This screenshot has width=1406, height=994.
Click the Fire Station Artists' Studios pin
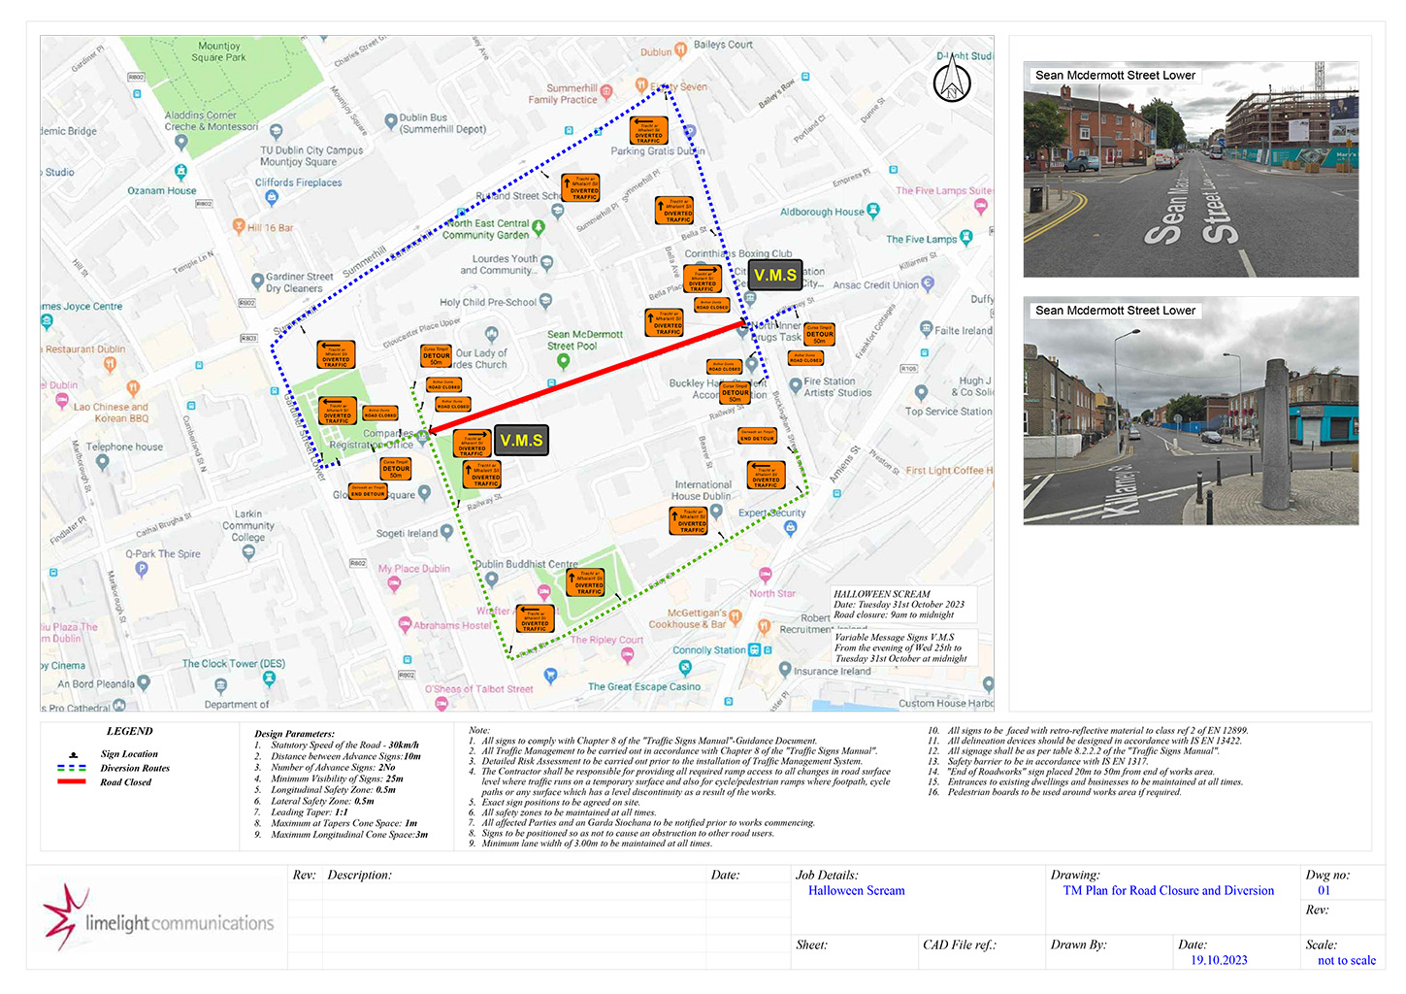[x=796, y=385]
